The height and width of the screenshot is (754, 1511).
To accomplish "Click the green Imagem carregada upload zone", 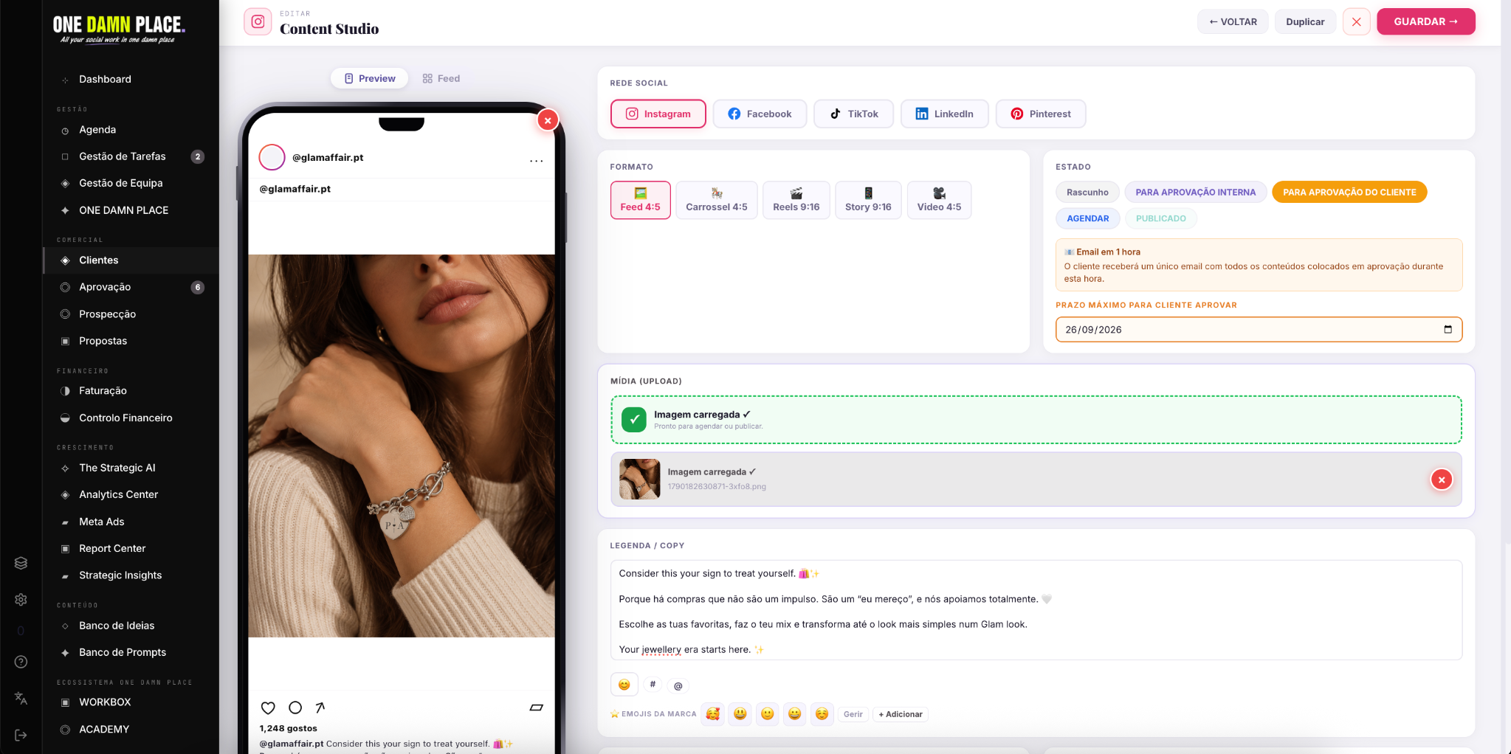I will click(1036, 420).
